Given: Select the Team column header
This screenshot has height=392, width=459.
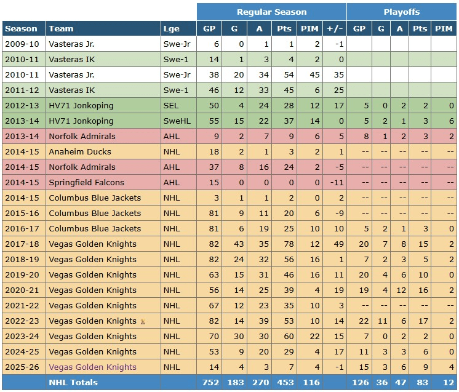Looking at the screenshot, I should point(103,29).
